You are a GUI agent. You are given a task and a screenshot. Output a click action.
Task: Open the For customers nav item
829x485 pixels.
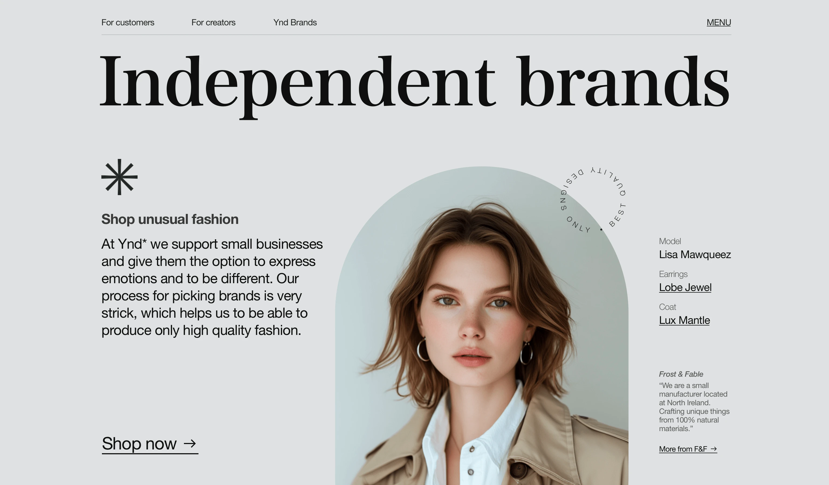[128, 22]
